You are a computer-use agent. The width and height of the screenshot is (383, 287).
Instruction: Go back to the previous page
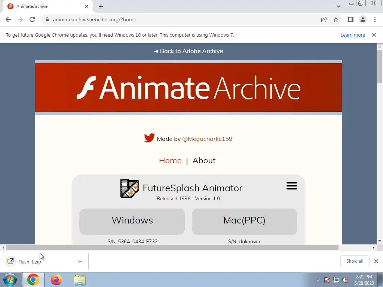pyautogui.click(x=8, y=19)
